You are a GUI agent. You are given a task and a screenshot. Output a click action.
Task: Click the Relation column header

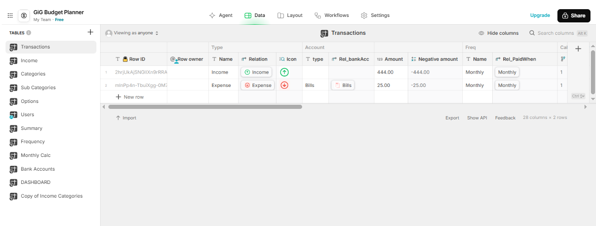[257, 59]
